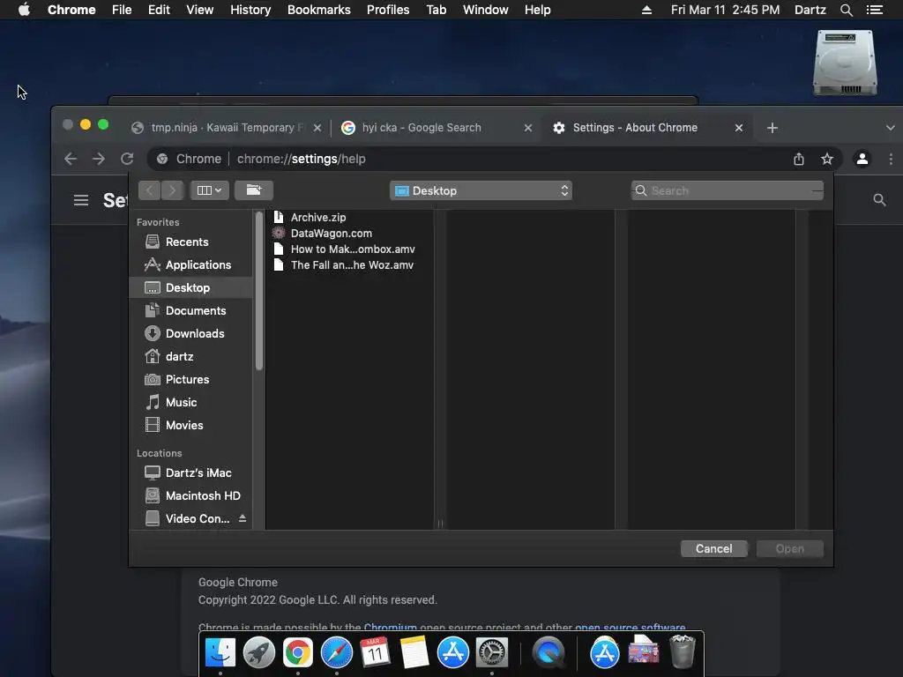This screenshot has width=903, height=677.
Task: Eject the Video Con... volume
Action: [243, 518]
